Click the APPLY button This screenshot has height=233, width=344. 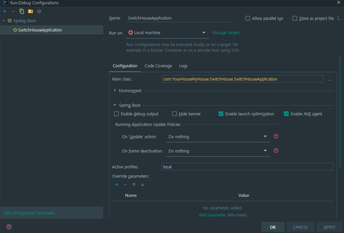329,227
